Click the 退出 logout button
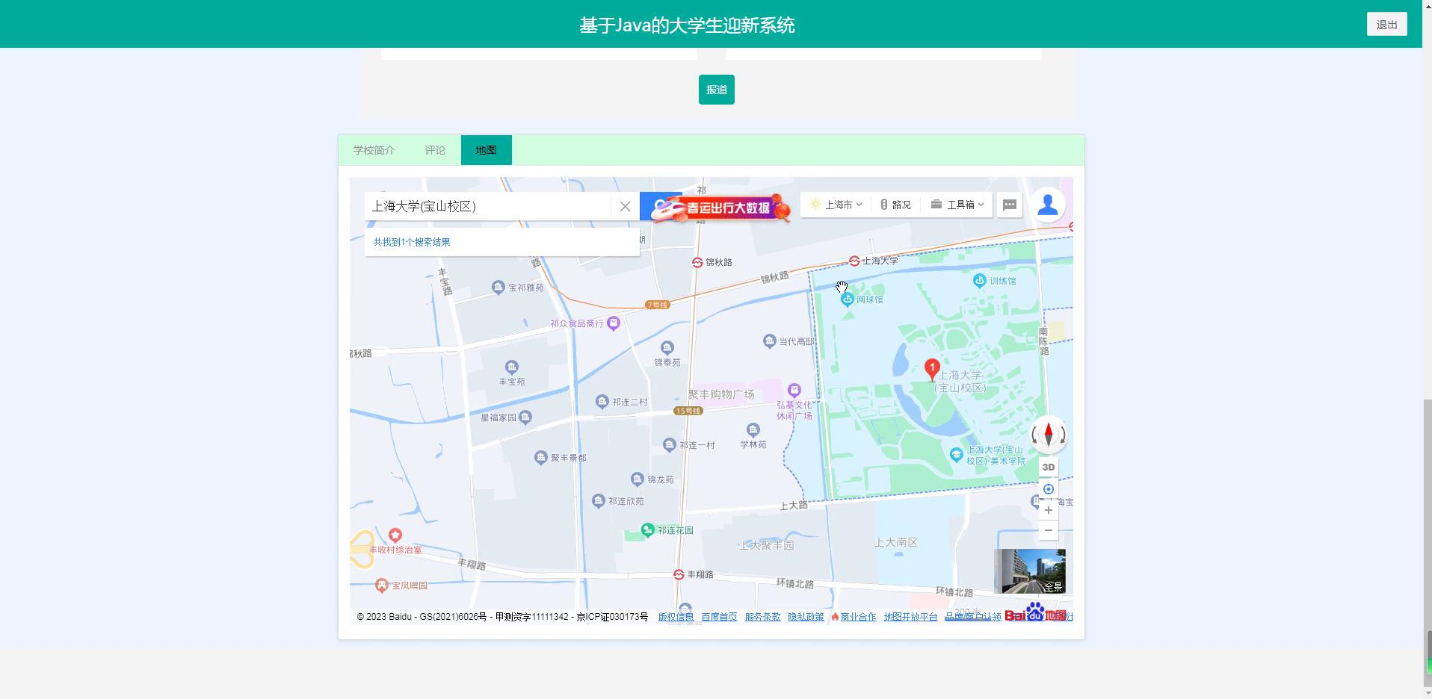Screen dimensions: 1432x699 tap(1387, 25)
